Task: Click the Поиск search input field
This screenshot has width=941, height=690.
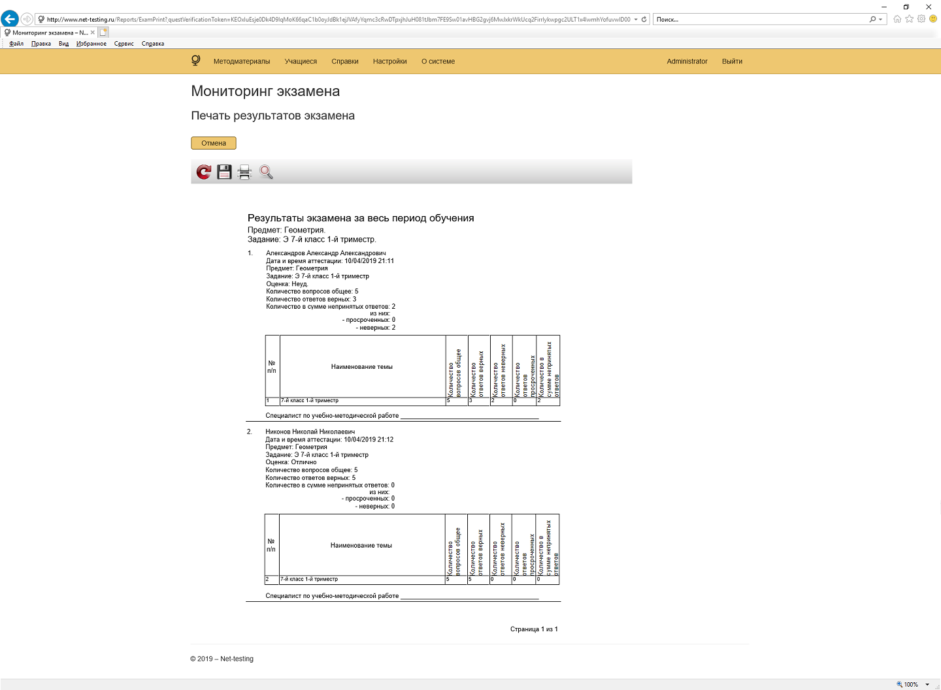Action: pos(761,20)
